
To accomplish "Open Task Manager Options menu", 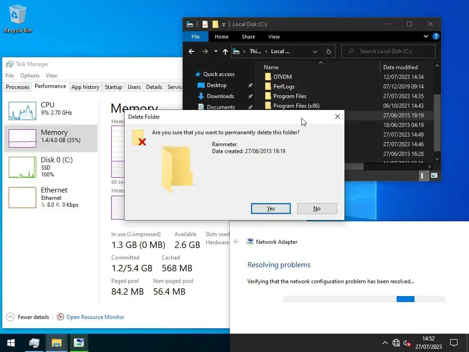I will pos(30,76).
